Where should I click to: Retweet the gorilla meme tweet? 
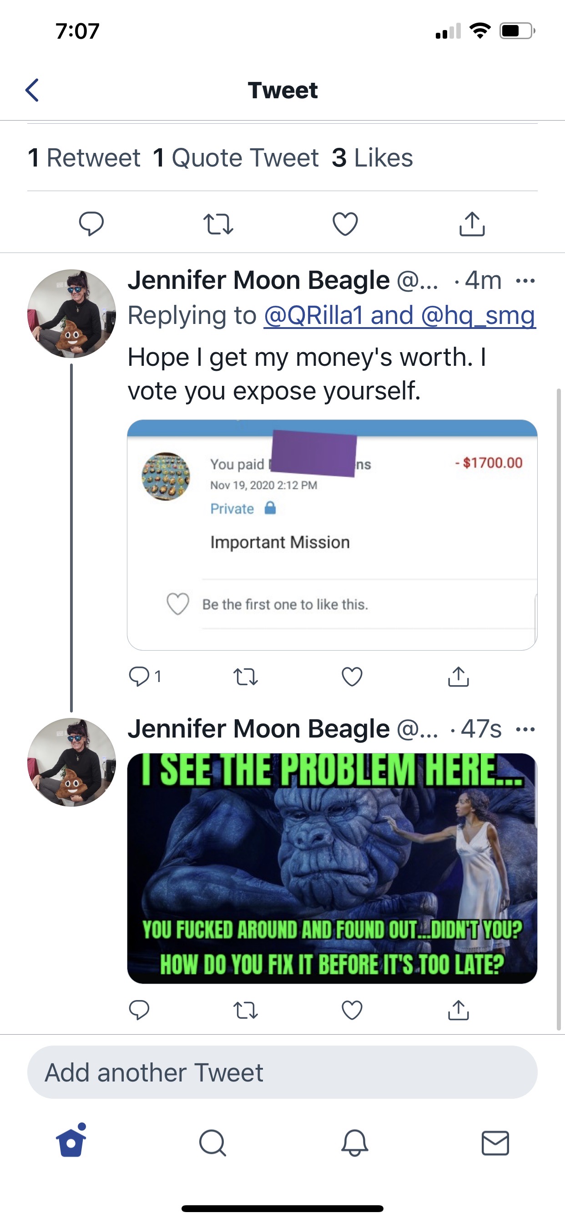[x=246, y=1010]
